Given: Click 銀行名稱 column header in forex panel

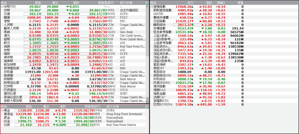Looking at the screenshot, I should [132, 2].
